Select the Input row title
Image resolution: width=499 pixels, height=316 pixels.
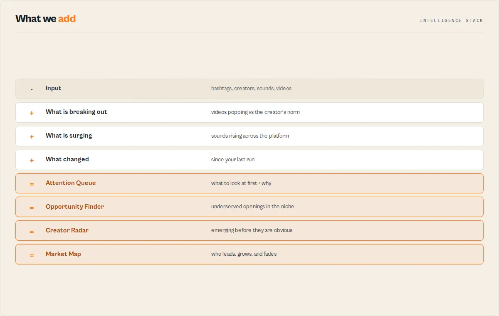tap(53, 88)
